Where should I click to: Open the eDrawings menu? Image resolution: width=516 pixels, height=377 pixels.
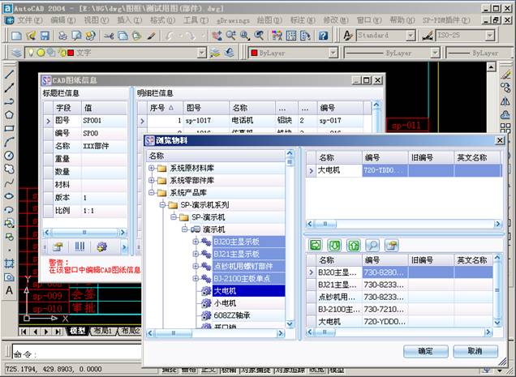(233, 20)
